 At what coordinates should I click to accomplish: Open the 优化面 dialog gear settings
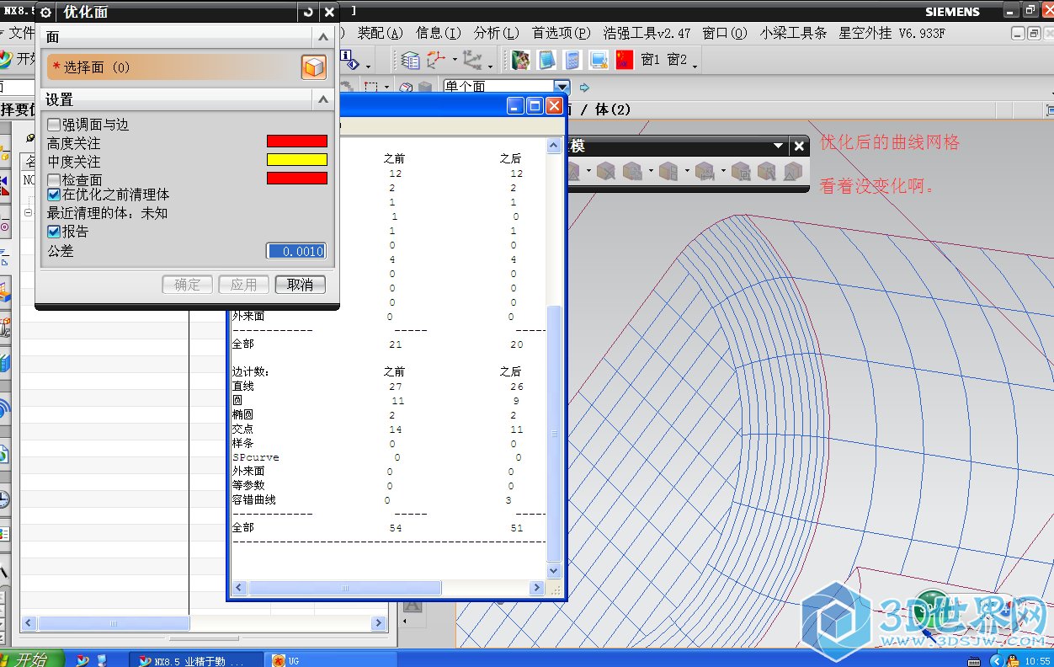click(45, 13)
